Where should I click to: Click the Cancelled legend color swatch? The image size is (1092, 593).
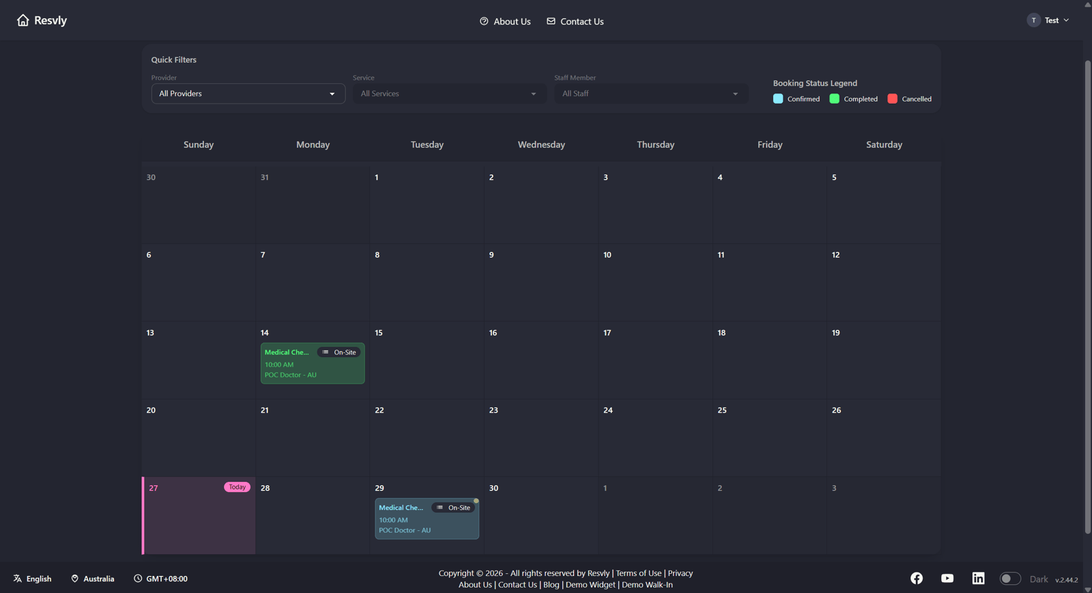[x=892, y=99]
